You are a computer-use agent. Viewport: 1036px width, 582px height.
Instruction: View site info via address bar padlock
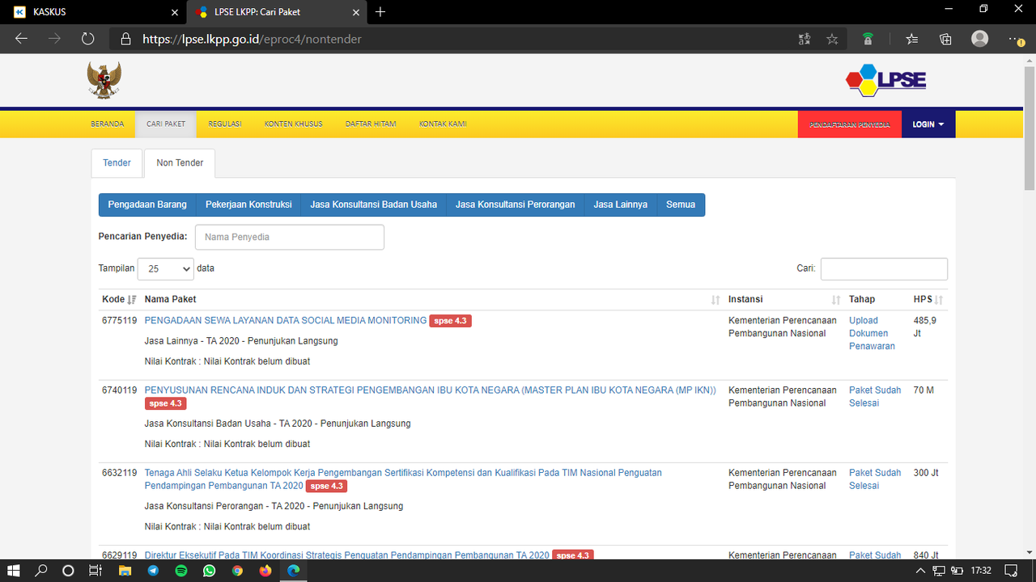pos(125,39)
